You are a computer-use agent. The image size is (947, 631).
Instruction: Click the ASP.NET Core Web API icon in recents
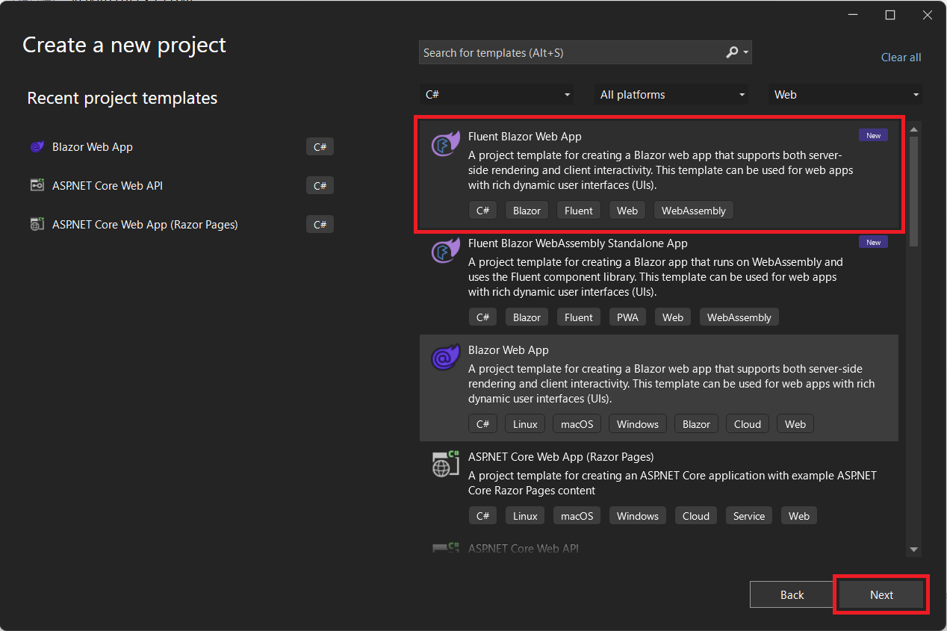pos(37,185)
